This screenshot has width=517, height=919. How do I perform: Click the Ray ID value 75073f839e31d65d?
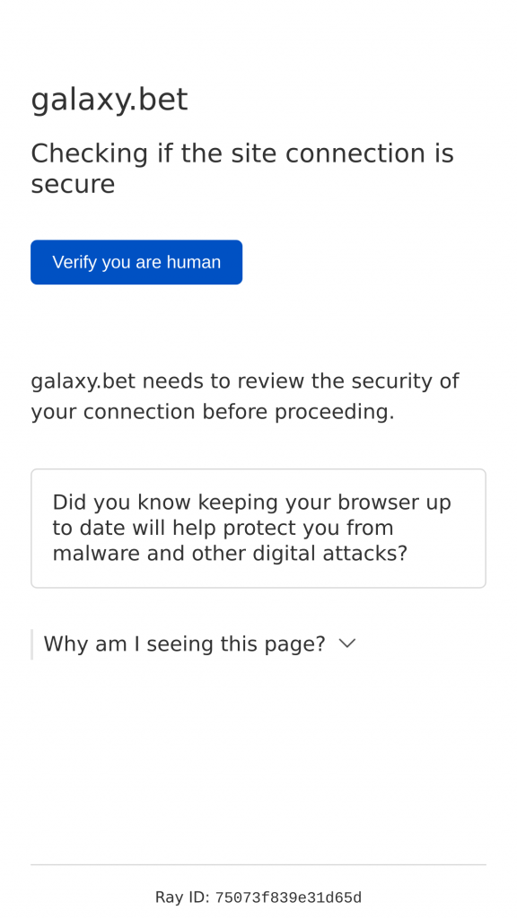(x=288, y=897)
